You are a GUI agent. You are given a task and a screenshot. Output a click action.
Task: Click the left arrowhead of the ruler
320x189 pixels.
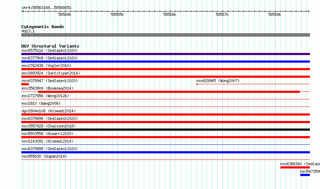click(22, 11)
